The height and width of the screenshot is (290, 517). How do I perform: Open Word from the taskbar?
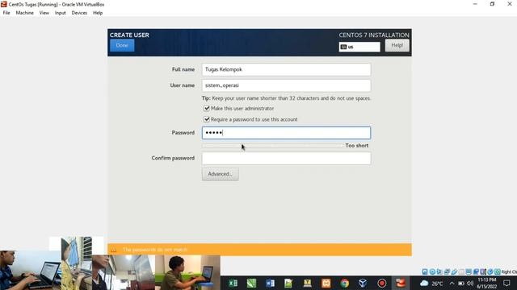tap(270, 283)
